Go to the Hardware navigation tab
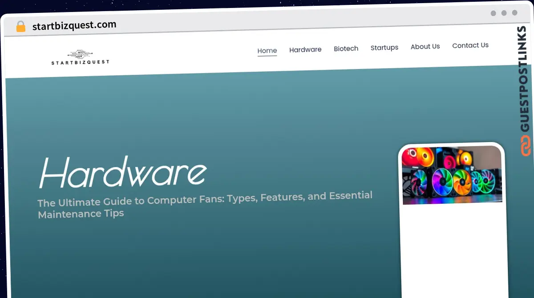The image size is (534, 298). click(x=305, y=49)
